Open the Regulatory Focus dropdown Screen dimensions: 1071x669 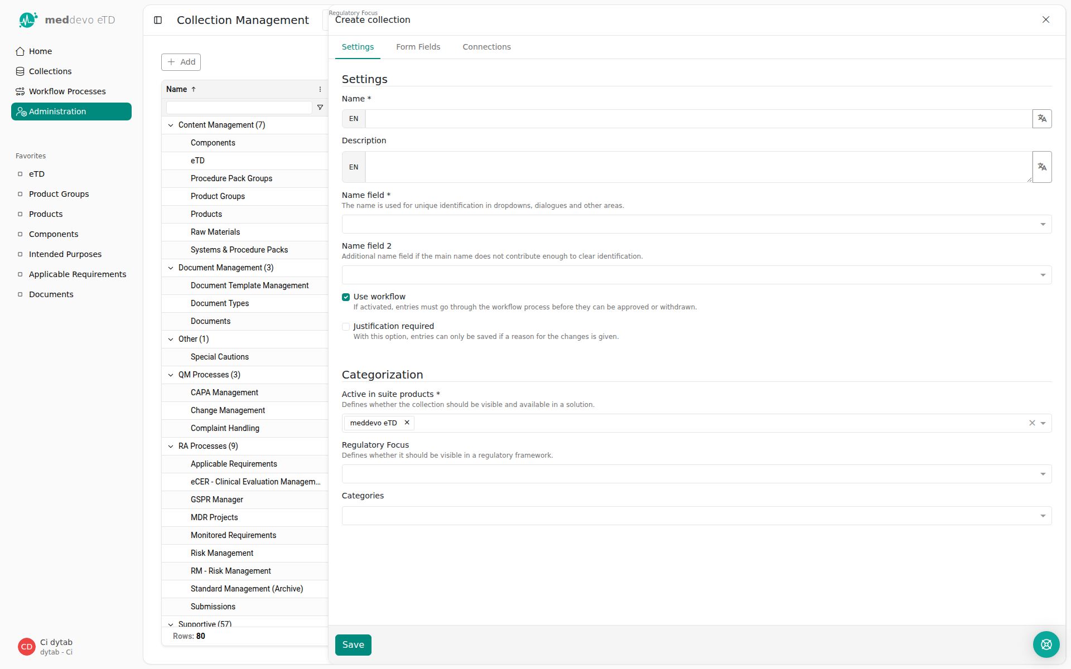pyautogui.click(x=696, y=474)
